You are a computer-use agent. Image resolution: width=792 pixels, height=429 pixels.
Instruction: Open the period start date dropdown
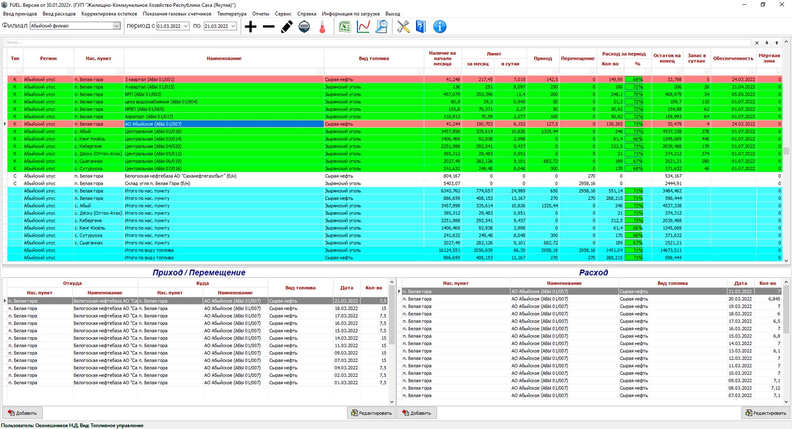[x=186, y=26]
